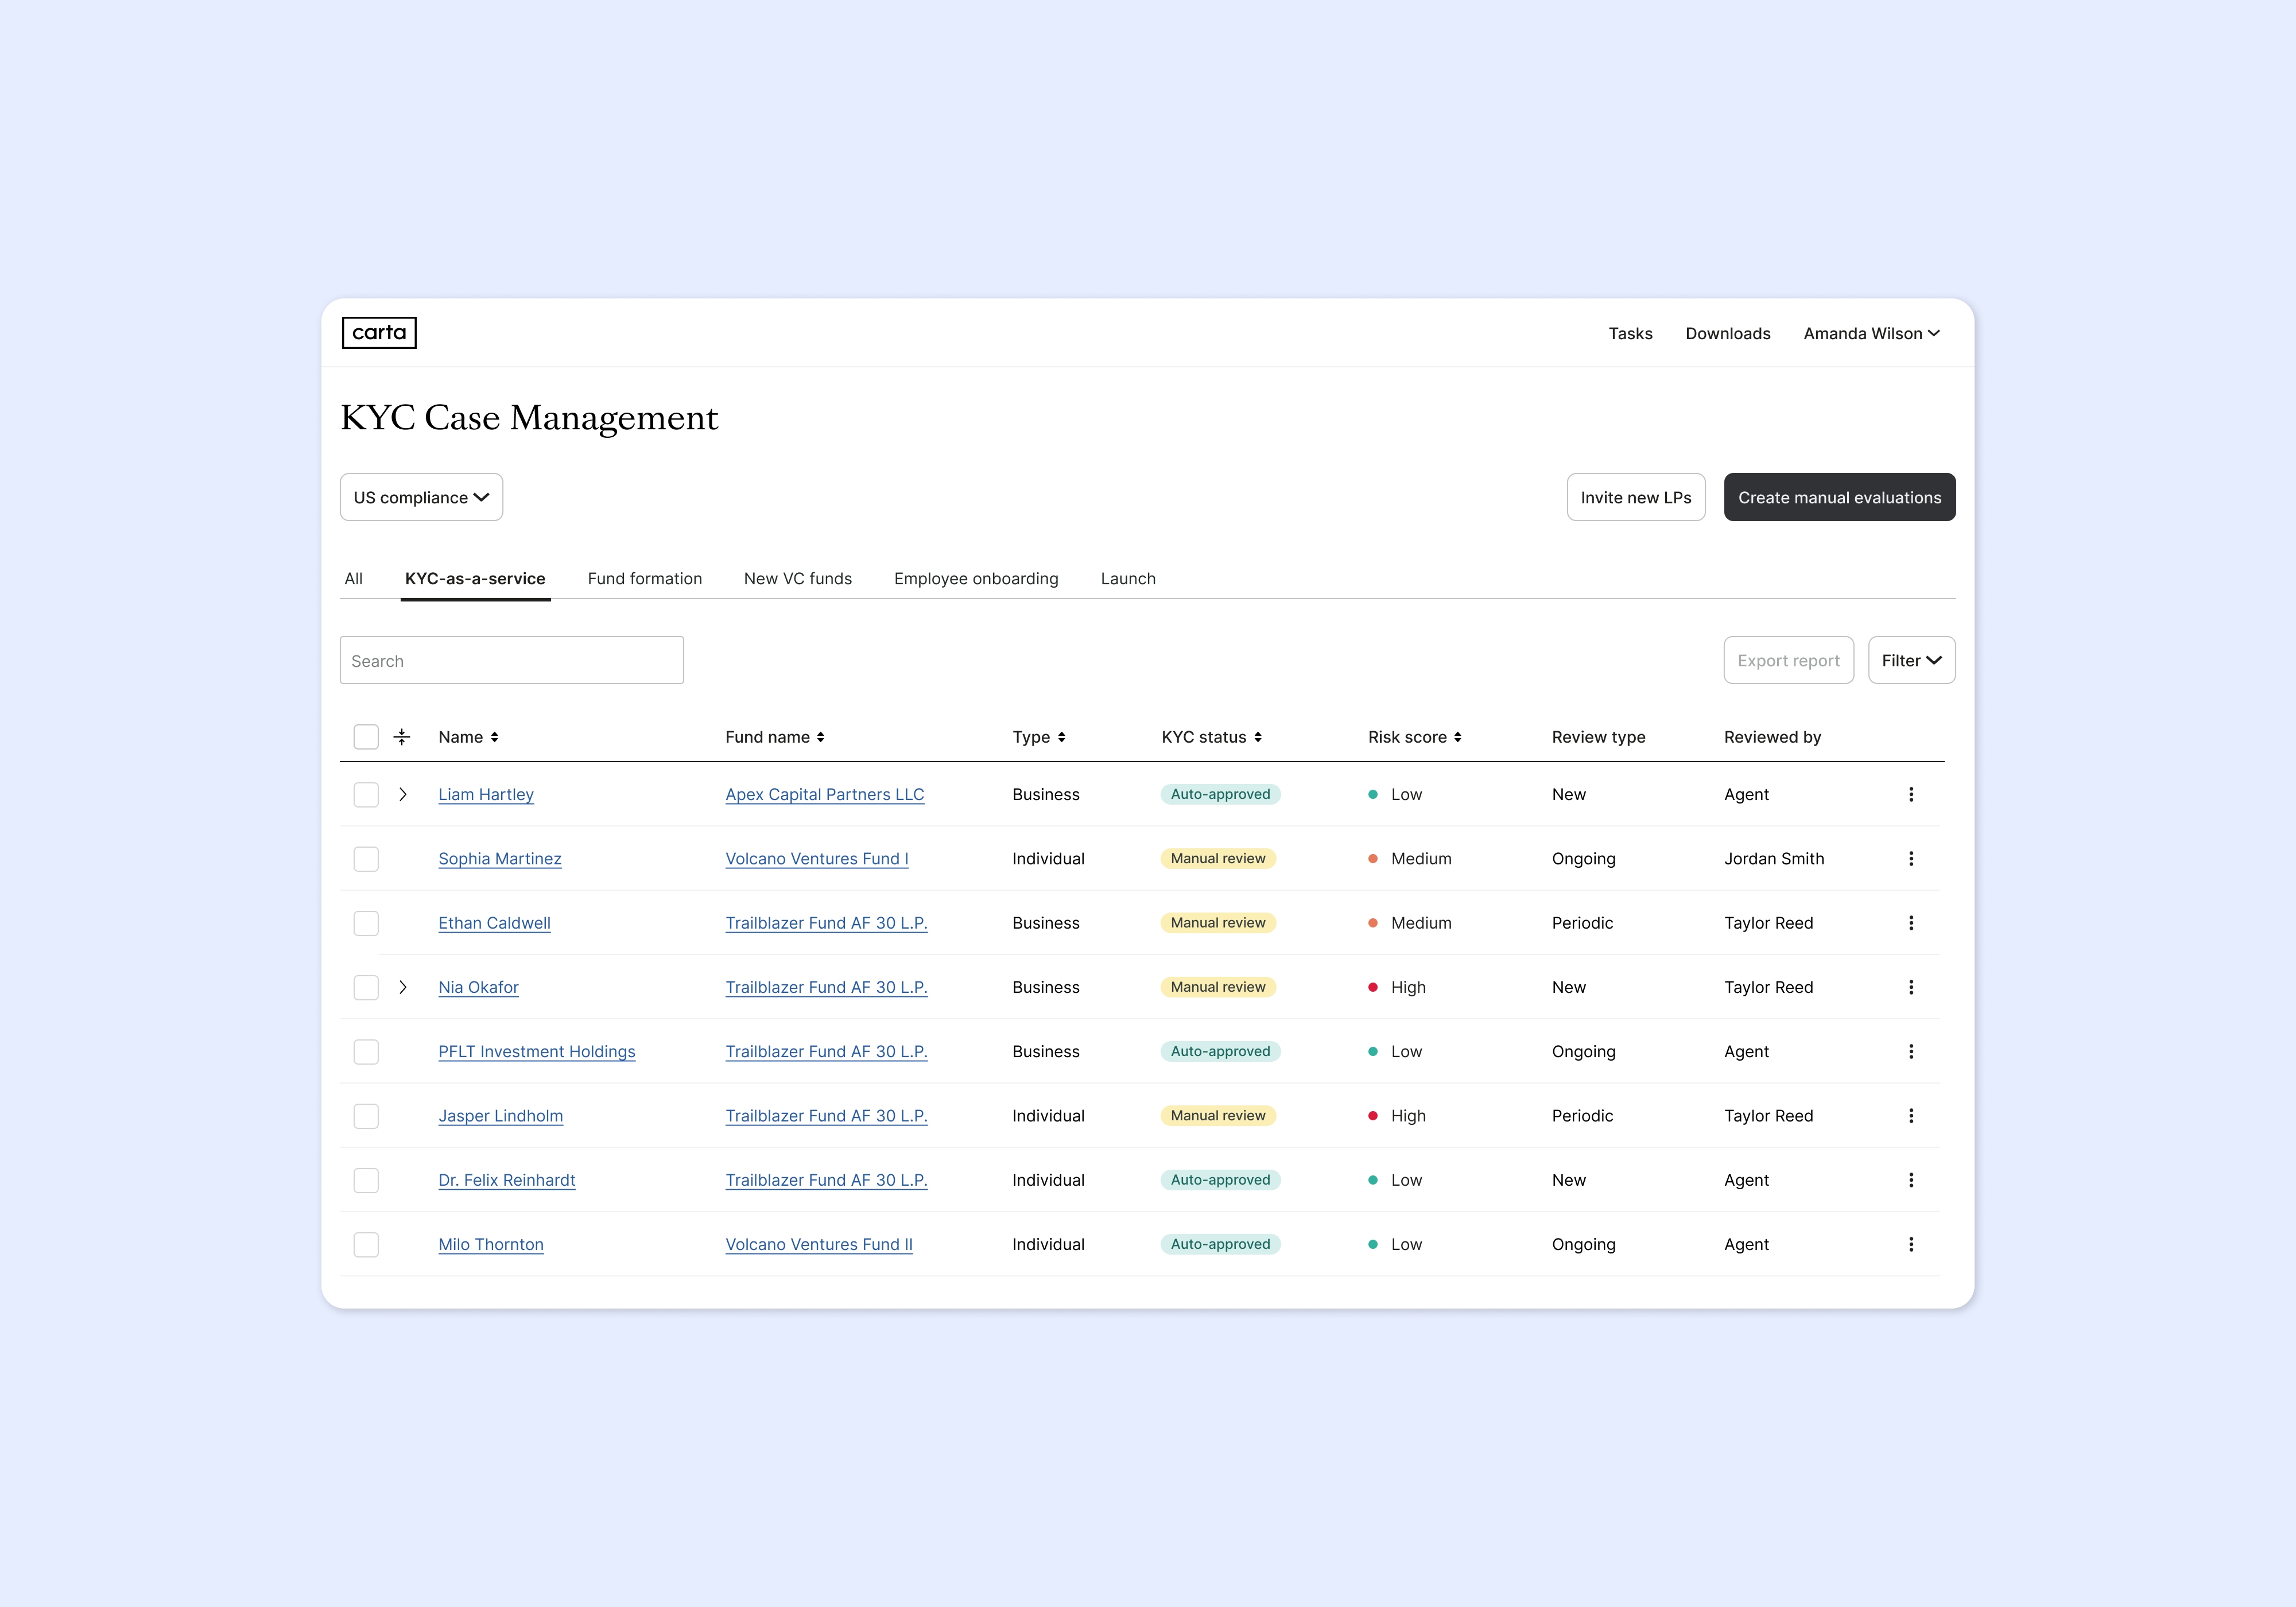Screen dimensions: 2296x1607
Task: Click the Review type column header
Action: 1598,737
